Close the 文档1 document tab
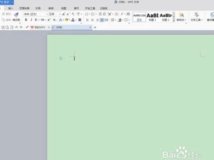This screenshot has height=160, width=214. 90,27
